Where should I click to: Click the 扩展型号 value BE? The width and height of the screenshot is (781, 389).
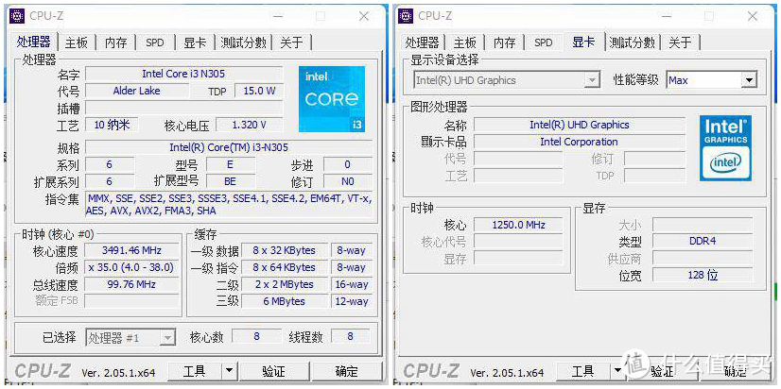pyautogui.click(x=230, y=181)
